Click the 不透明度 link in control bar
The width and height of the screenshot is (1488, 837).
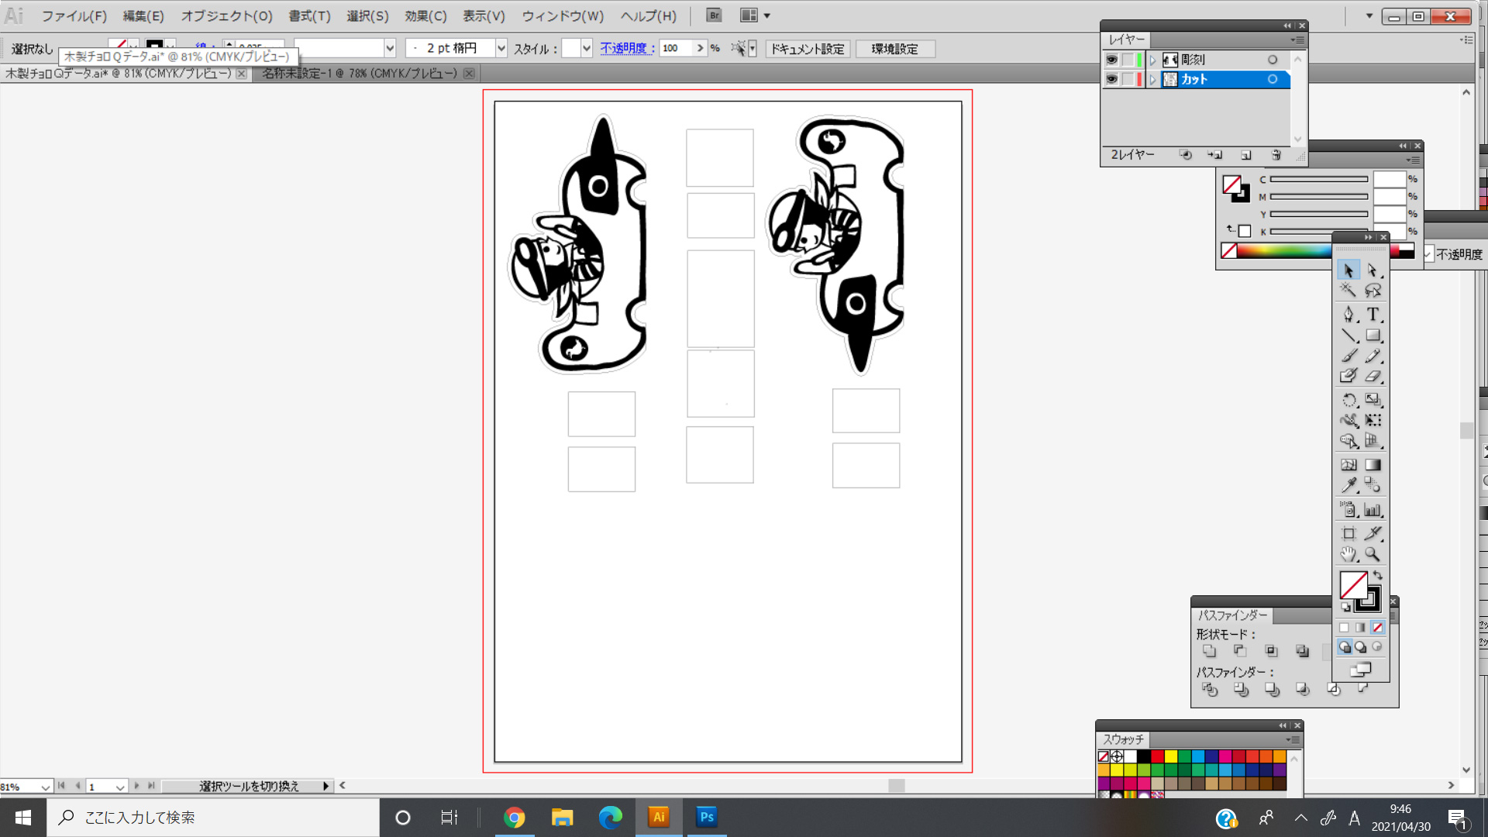click(x=628, y=48)
